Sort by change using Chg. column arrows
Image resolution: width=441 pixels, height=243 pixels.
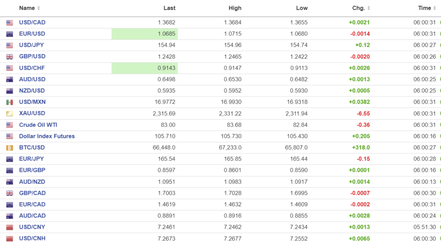(369, 8)
